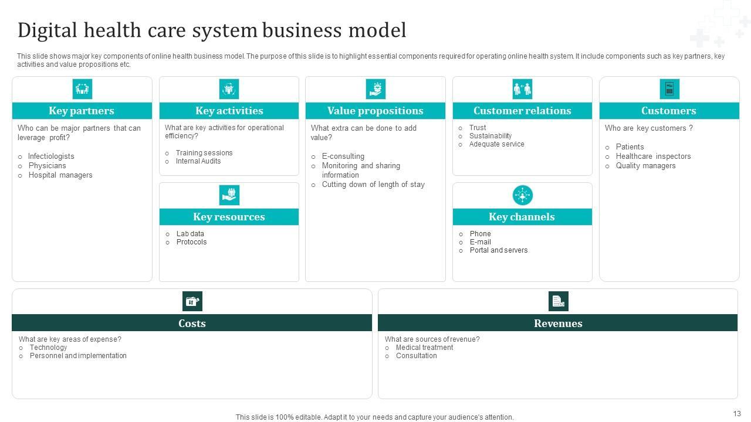Click the Key channels heading
The width and height of the screenshot is (751, 422).
tap(522, 217)
